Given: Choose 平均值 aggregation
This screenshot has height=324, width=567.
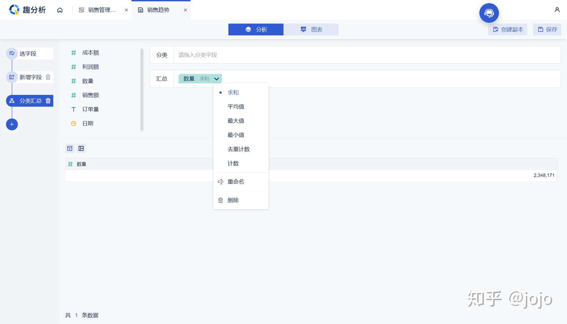Looking at the screenshot, I should tap(241, 107).
